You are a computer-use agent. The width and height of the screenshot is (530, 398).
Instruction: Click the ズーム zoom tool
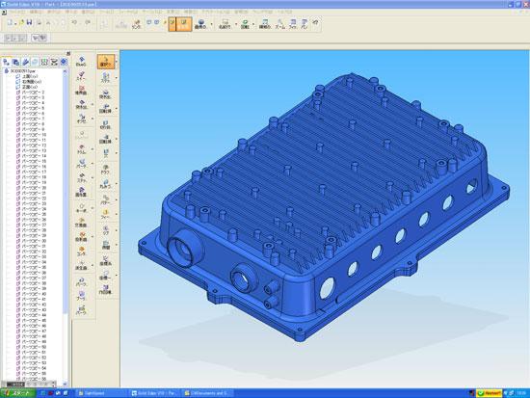279,24
